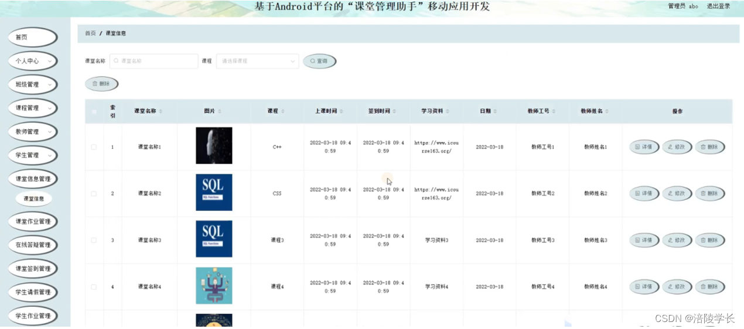Open 详情 for the 课堂名称3 row
The height and width of the screenshot is (329, 744).
pos(644,240)
